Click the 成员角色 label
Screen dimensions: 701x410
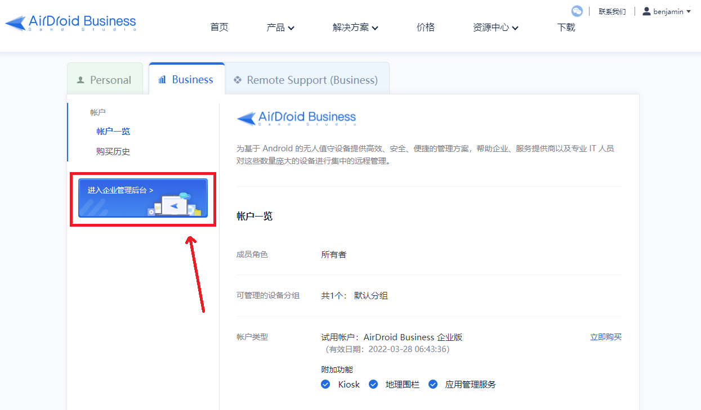252,255
